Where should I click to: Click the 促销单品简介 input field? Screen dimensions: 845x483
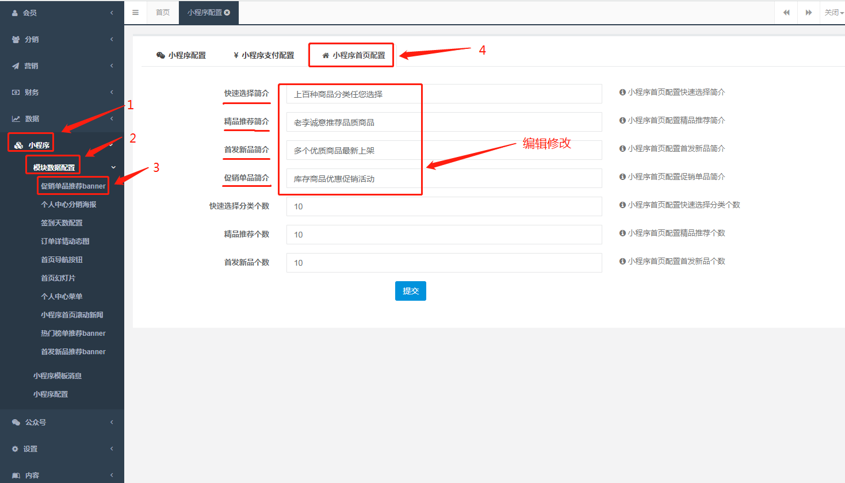point(444,178)
